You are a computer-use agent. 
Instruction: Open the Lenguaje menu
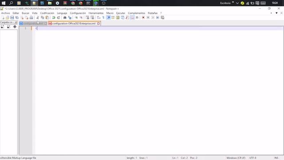pos(62,13)
